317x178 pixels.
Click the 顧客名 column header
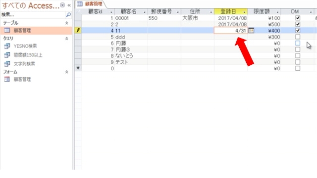click(x=129, y=11)
